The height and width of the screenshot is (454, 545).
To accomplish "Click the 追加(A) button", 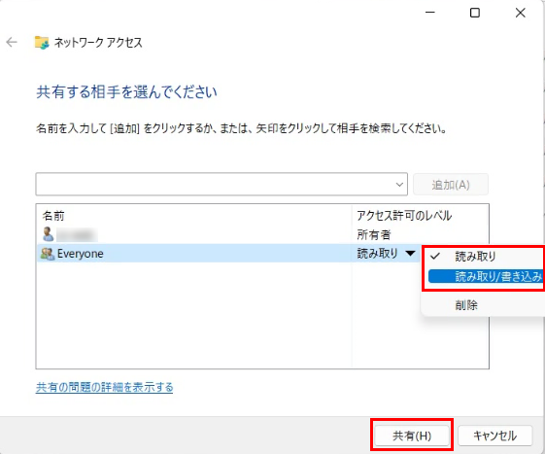I will 451,185.
